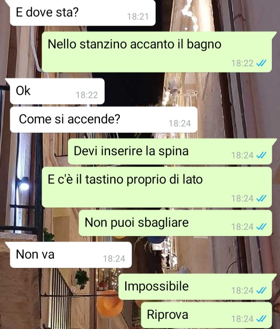Tap the 'Non puoi sbagliare' message text
This screenshot has height=329, width=280.
point(136,223)
